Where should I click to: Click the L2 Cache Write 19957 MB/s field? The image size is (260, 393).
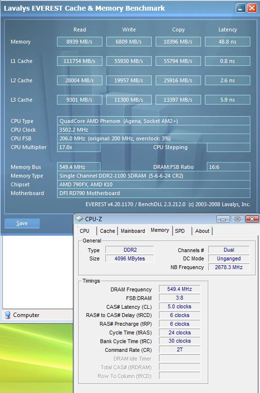click(129, 80)
